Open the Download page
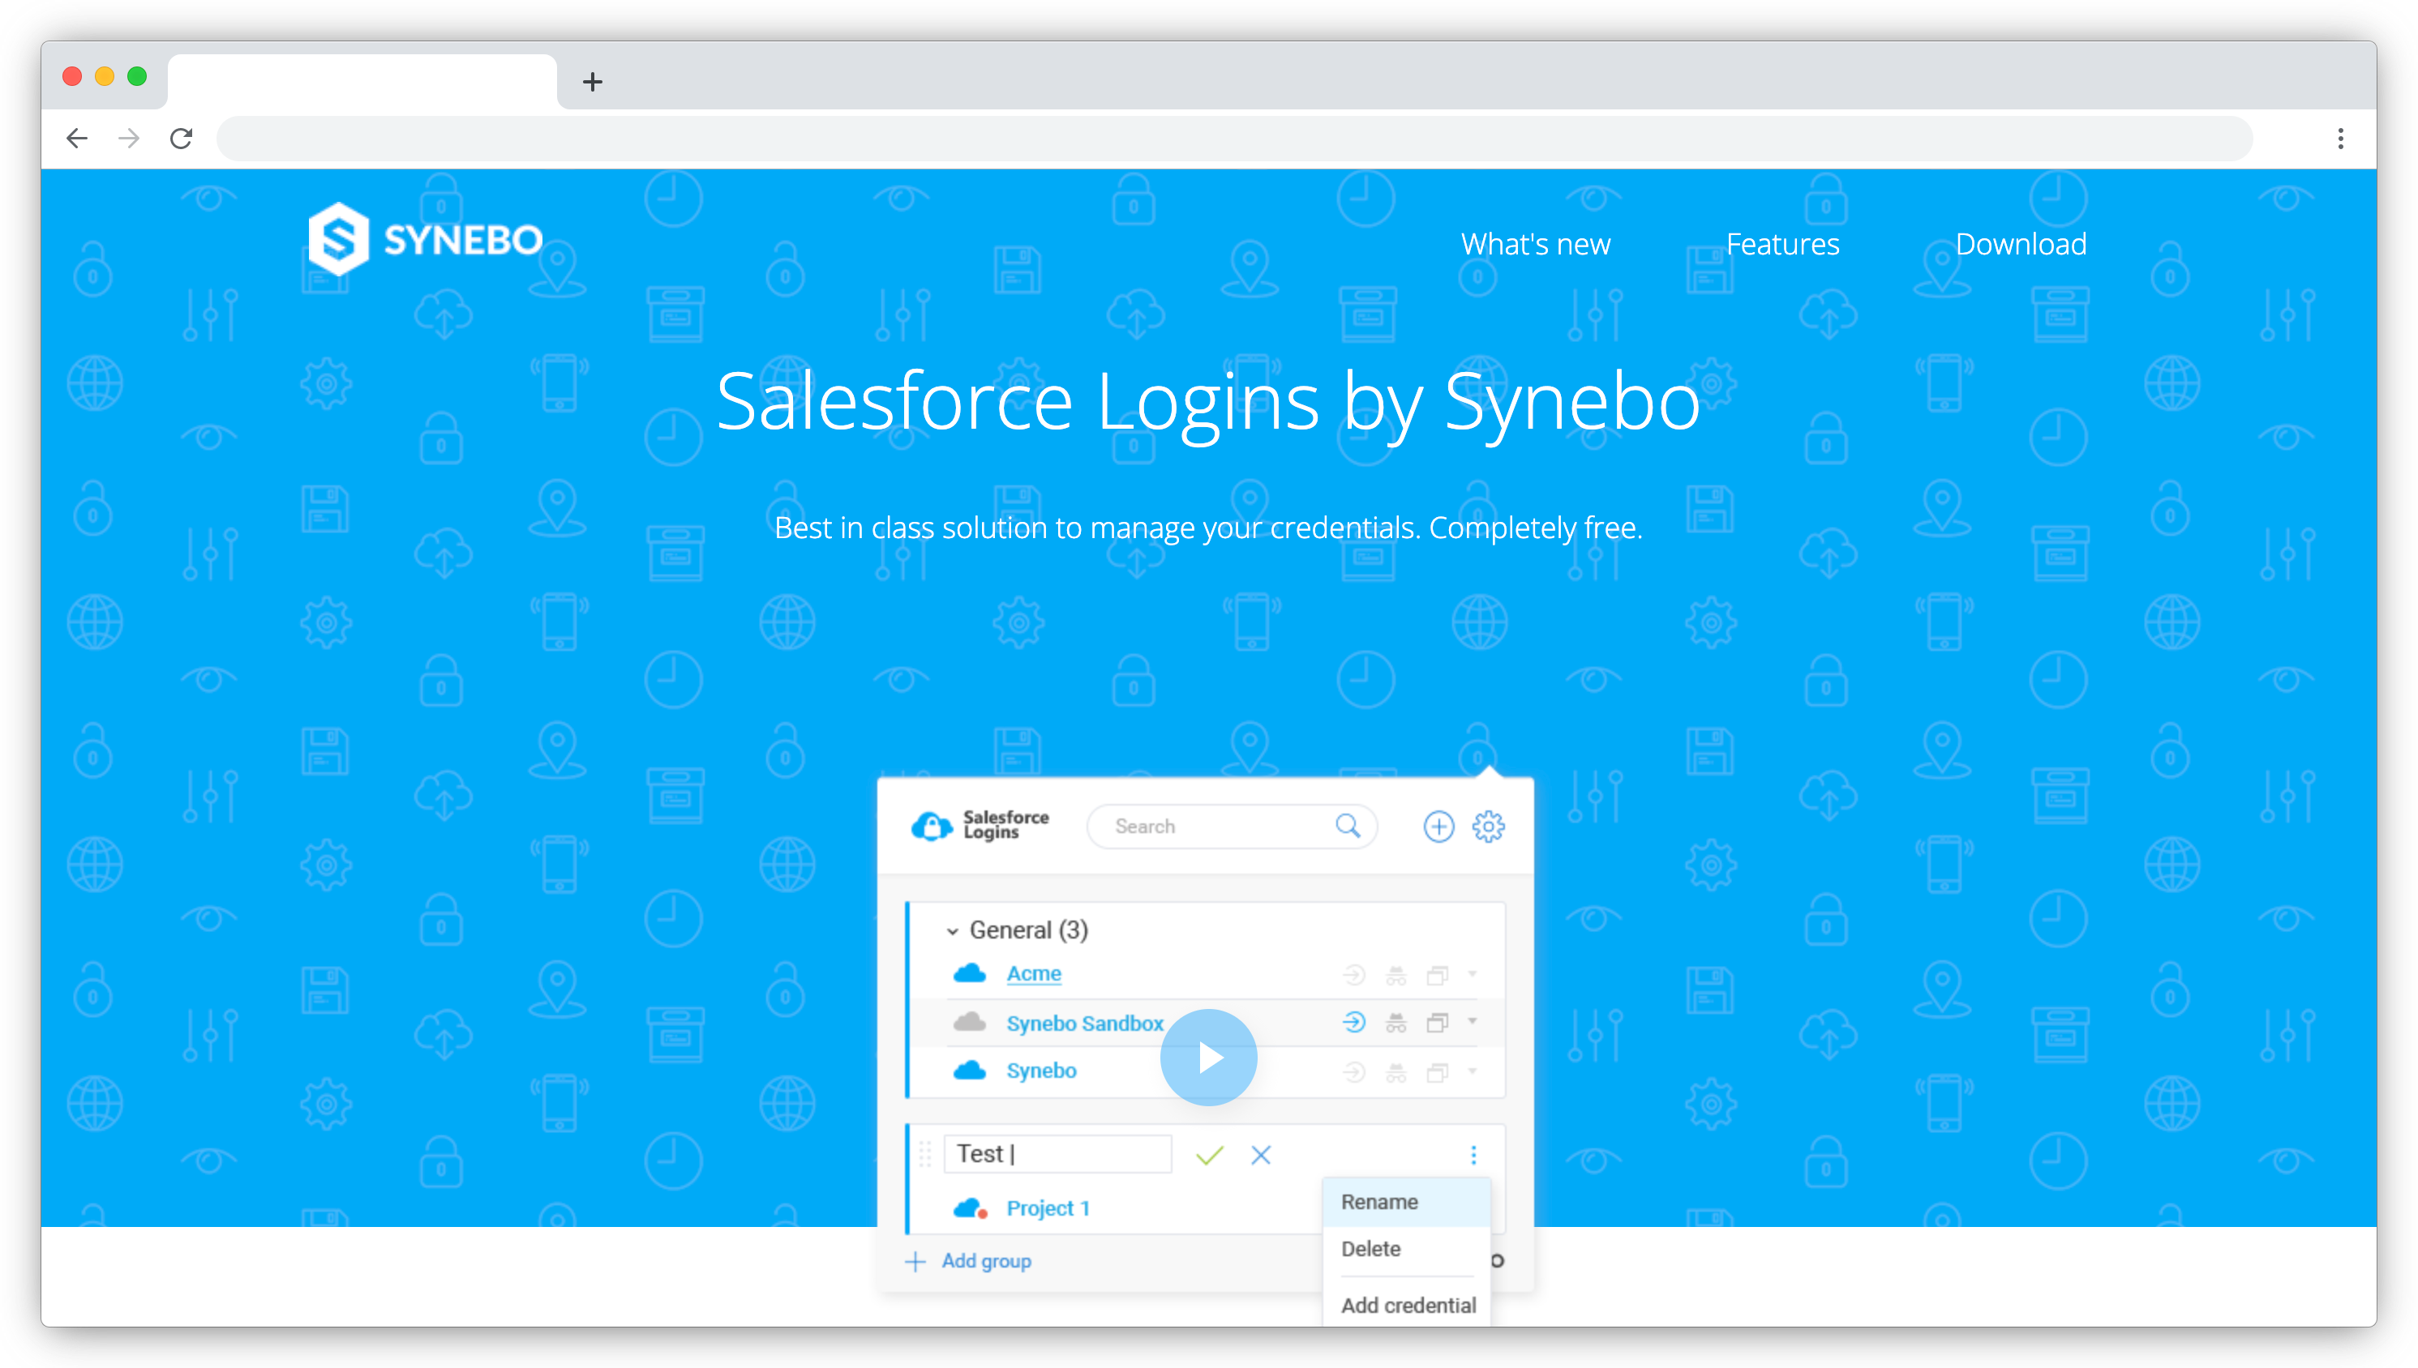The image size is (2418, 1368). click(2021, 243)
